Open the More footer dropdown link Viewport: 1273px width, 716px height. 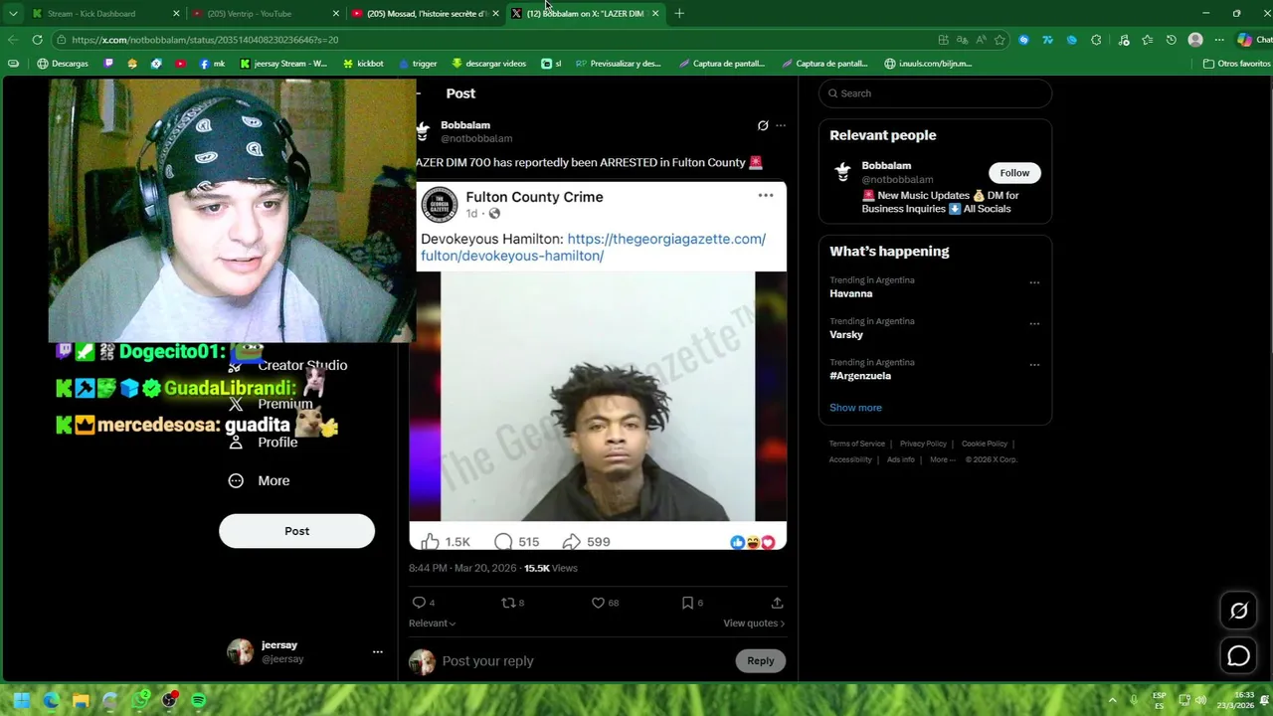pyautogui.click(x=943, y=459)
